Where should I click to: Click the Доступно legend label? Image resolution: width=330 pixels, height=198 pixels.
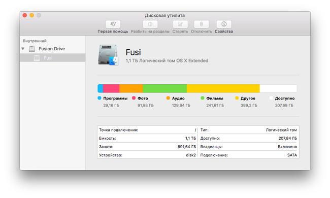(x=285, y=98)
